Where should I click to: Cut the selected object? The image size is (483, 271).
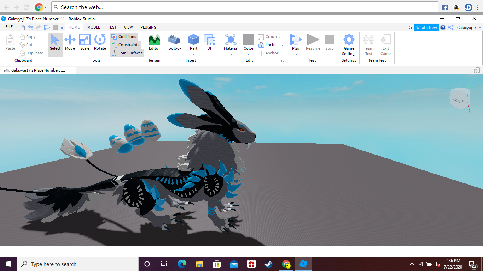pyautogui.click(x=26, y=45)
